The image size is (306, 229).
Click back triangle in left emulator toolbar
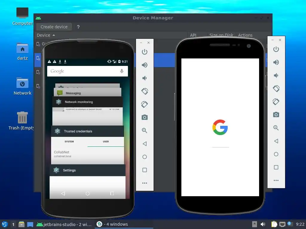point(145,144)
